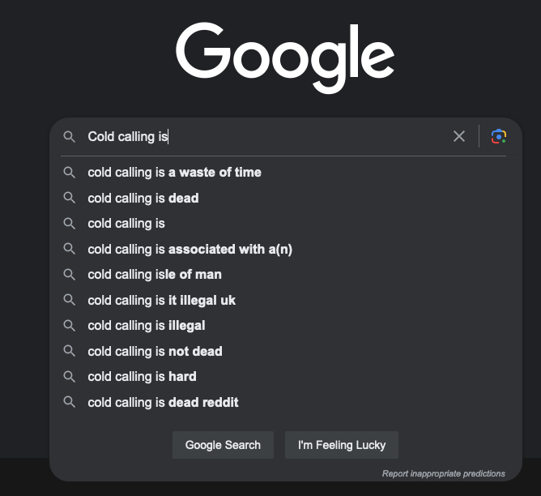541x496 pixels.
Task: Select plain 'cold calling is' suggestion
Action: coord(283,224)
